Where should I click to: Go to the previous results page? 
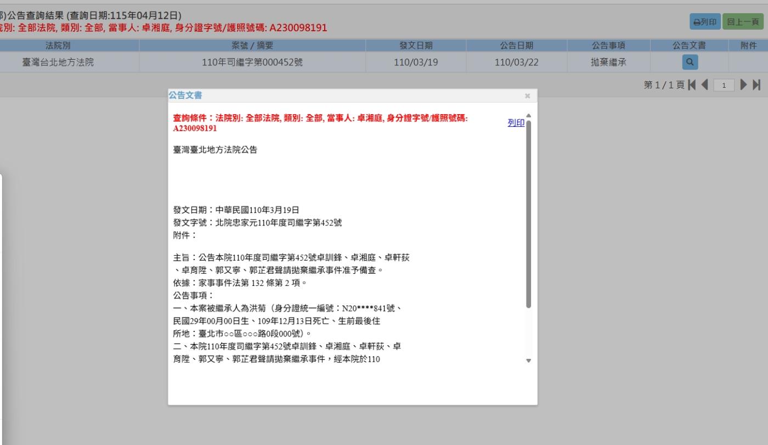(705, 85)
